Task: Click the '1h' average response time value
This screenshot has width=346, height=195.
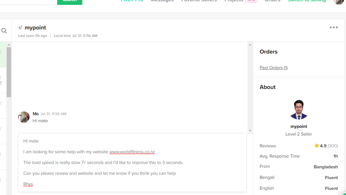Action: [x=335, y=156]
